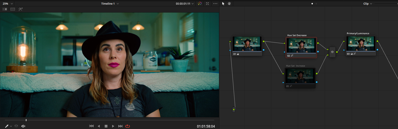This screenshot has width=398, height=129.
Task: Toggle the split screen grid view
Action: (x=13, y=9)
